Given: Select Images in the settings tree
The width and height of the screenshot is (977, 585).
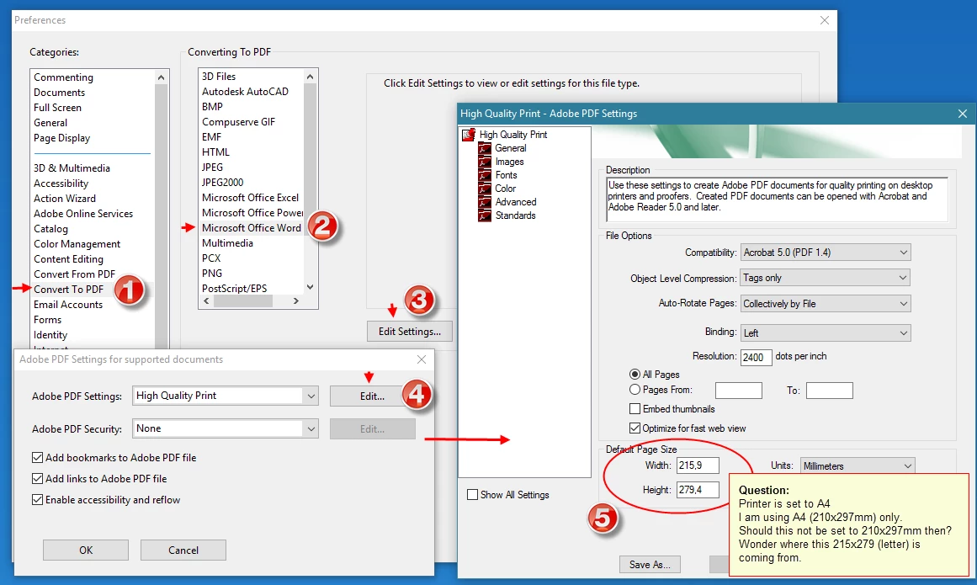Looking at the screenshot, I should [509, 162].
